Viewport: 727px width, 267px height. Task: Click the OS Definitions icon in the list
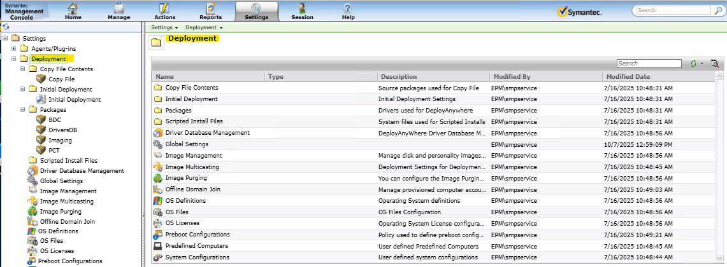pos(158,201)
